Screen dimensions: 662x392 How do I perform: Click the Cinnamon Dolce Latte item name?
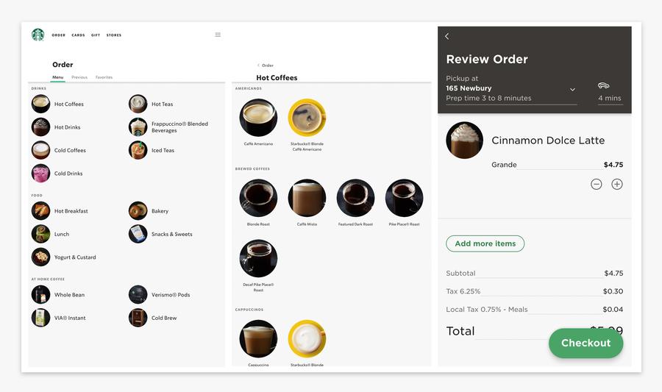[548, 140]
